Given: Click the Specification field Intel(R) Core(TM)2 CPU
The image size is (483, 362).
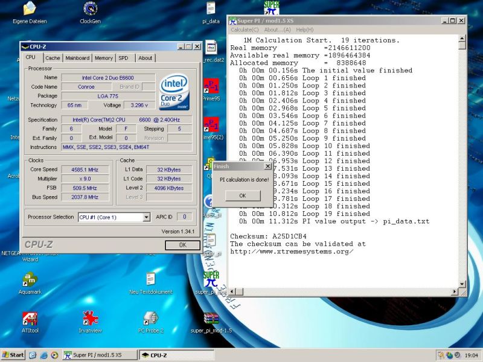Looking at the screenshot, I should tap(127, 119).
